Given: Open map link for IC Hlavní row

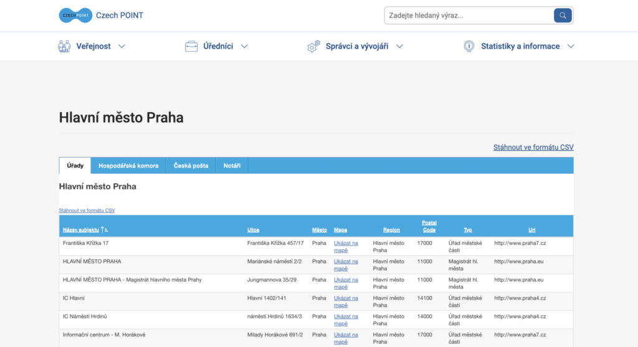Looking at the screenshot, I should (346, 302).
